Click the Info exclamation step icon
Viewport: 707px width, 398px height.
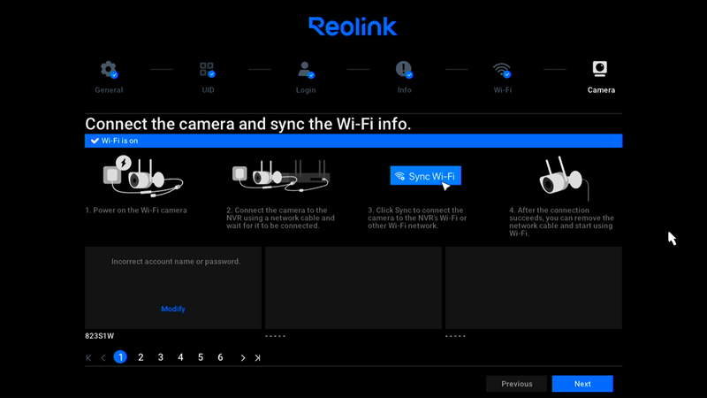point(404,70)
